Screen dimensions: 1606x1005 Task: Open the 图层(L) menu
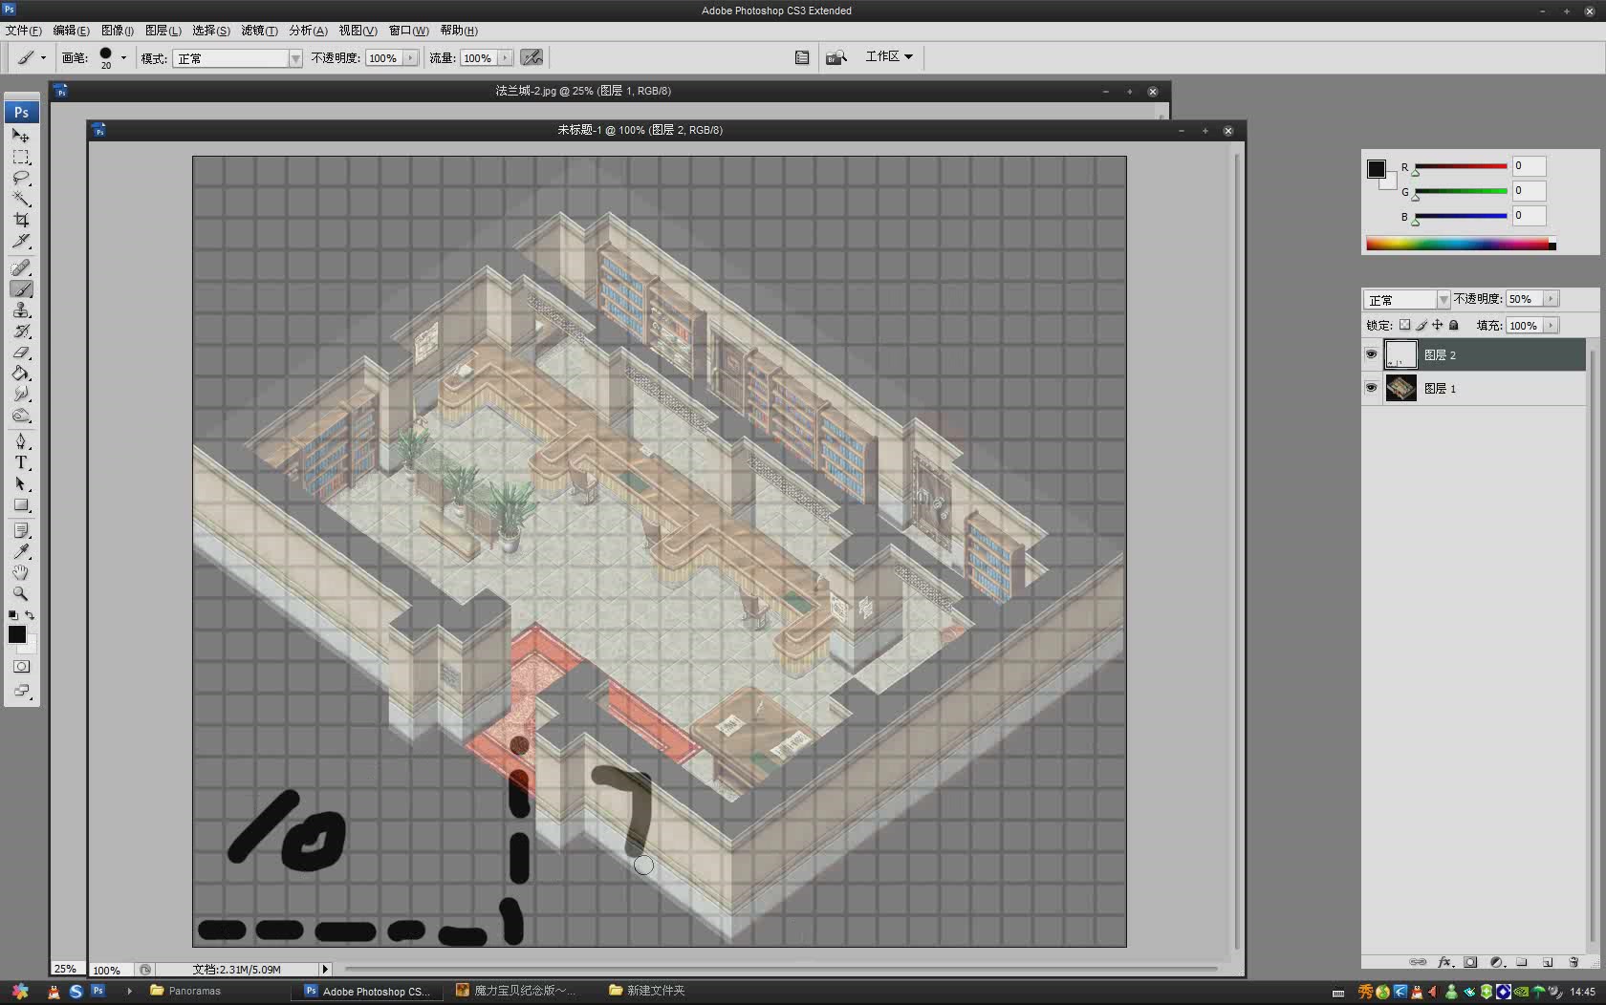163,31
